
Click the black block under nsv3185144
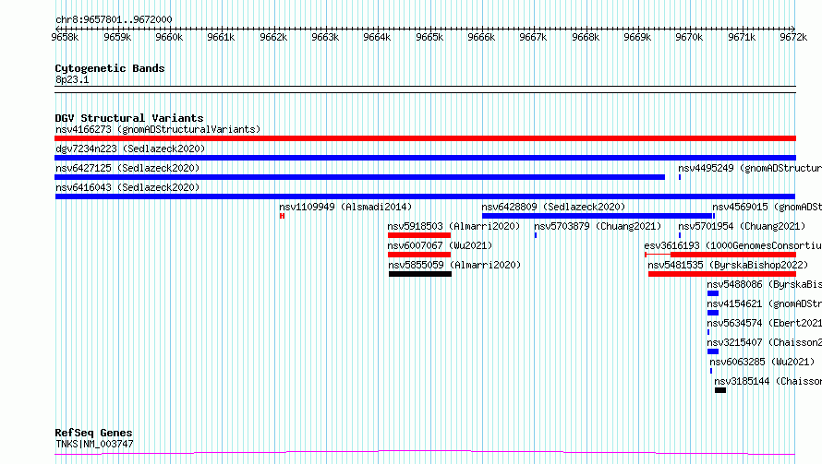(x=720, y=390)
